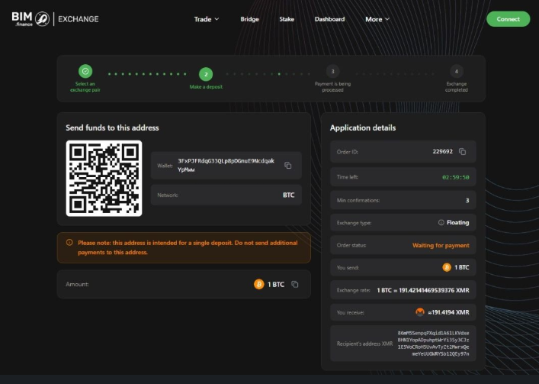
Task: Click step 1 completed checkmark circle
Action: pos(85,71)
